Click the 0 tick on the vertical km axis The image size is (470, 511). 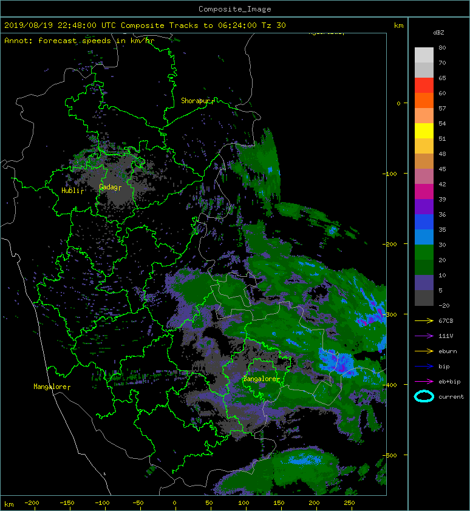click(398, 103)
